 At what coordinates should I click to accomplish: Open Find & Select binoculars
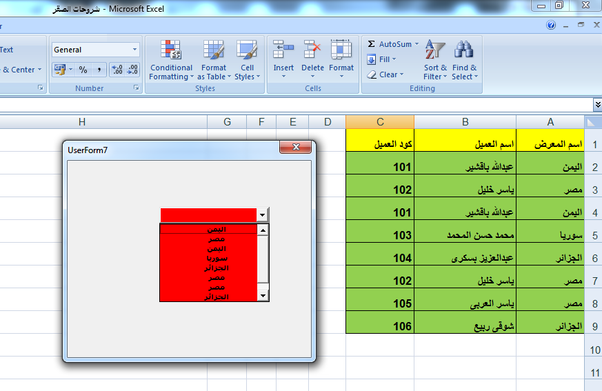point(465,60)
